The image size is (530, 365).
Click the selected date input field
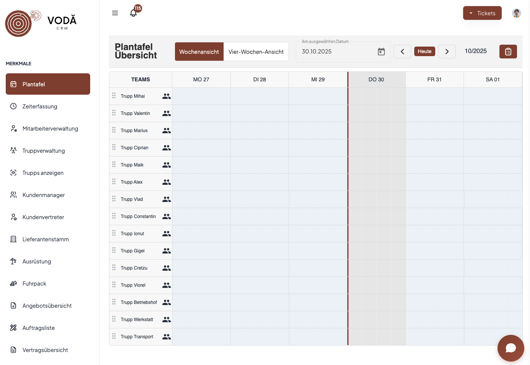343,52
